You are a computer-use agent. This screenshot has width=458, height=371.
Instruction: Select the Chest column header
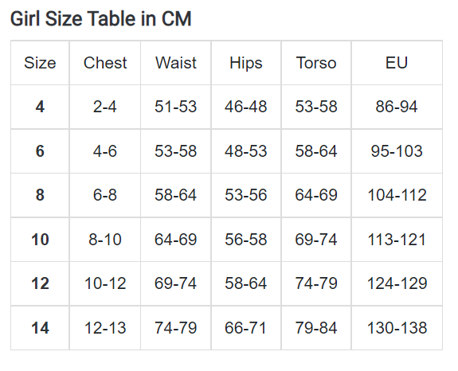(105, 63)
